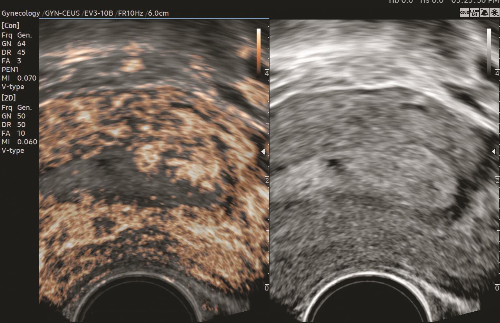Viewport: 500px width, 323px height.
Task: Click depth mark 2 on grayscale pane scale
Action: click(x=497, y=180)
